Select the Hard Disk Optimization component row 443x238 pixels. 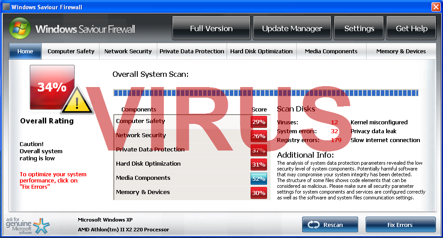[x=192, y=164]
